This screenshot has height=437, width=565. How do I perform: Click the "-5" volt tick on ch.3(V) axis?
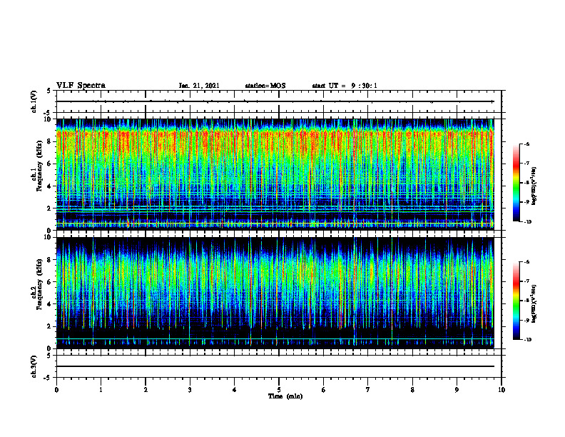click(48, 378)
